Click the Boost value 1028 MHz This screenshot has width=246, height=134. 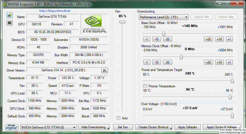tap(99, 108)
